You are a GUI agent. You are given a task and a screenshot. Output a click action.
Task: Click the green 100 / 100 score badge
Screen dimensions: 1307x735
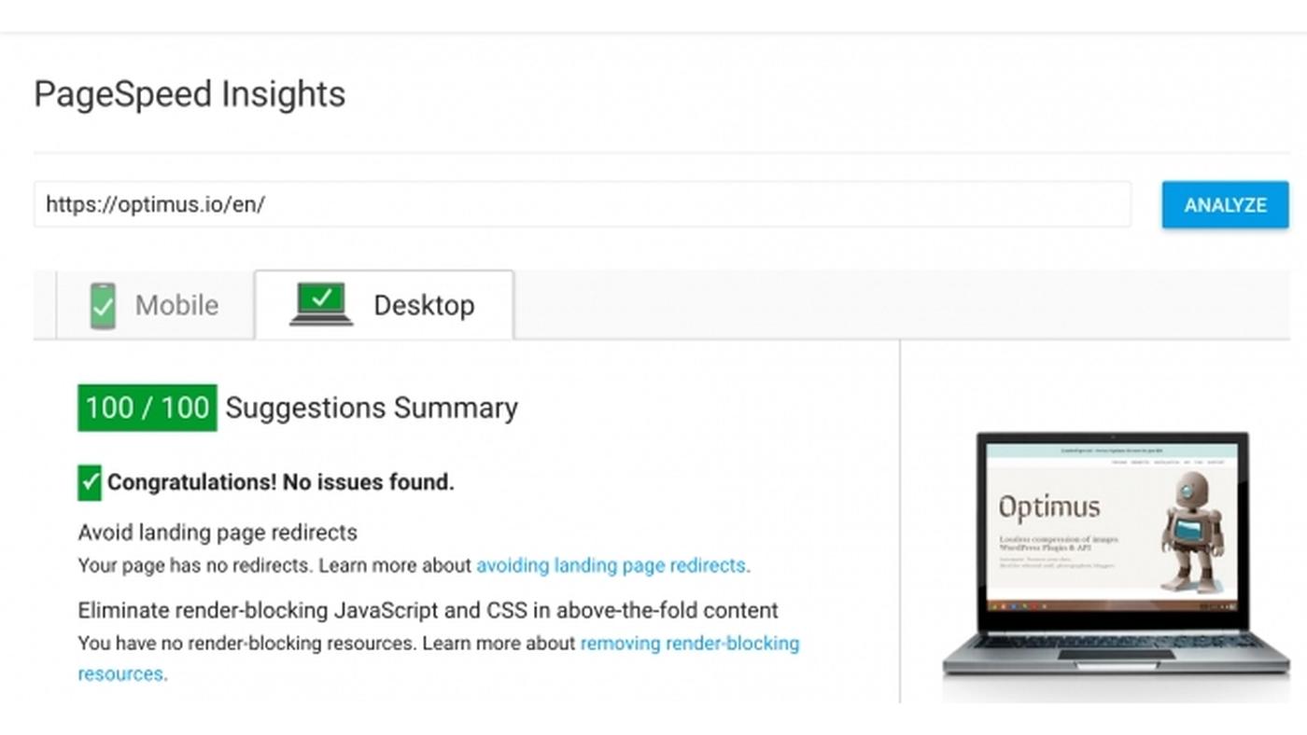tap(146, 408)
